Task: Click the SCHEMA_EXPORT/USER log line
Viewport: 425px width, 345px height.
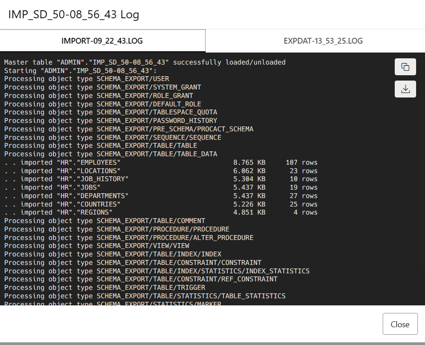Action: 87,79
